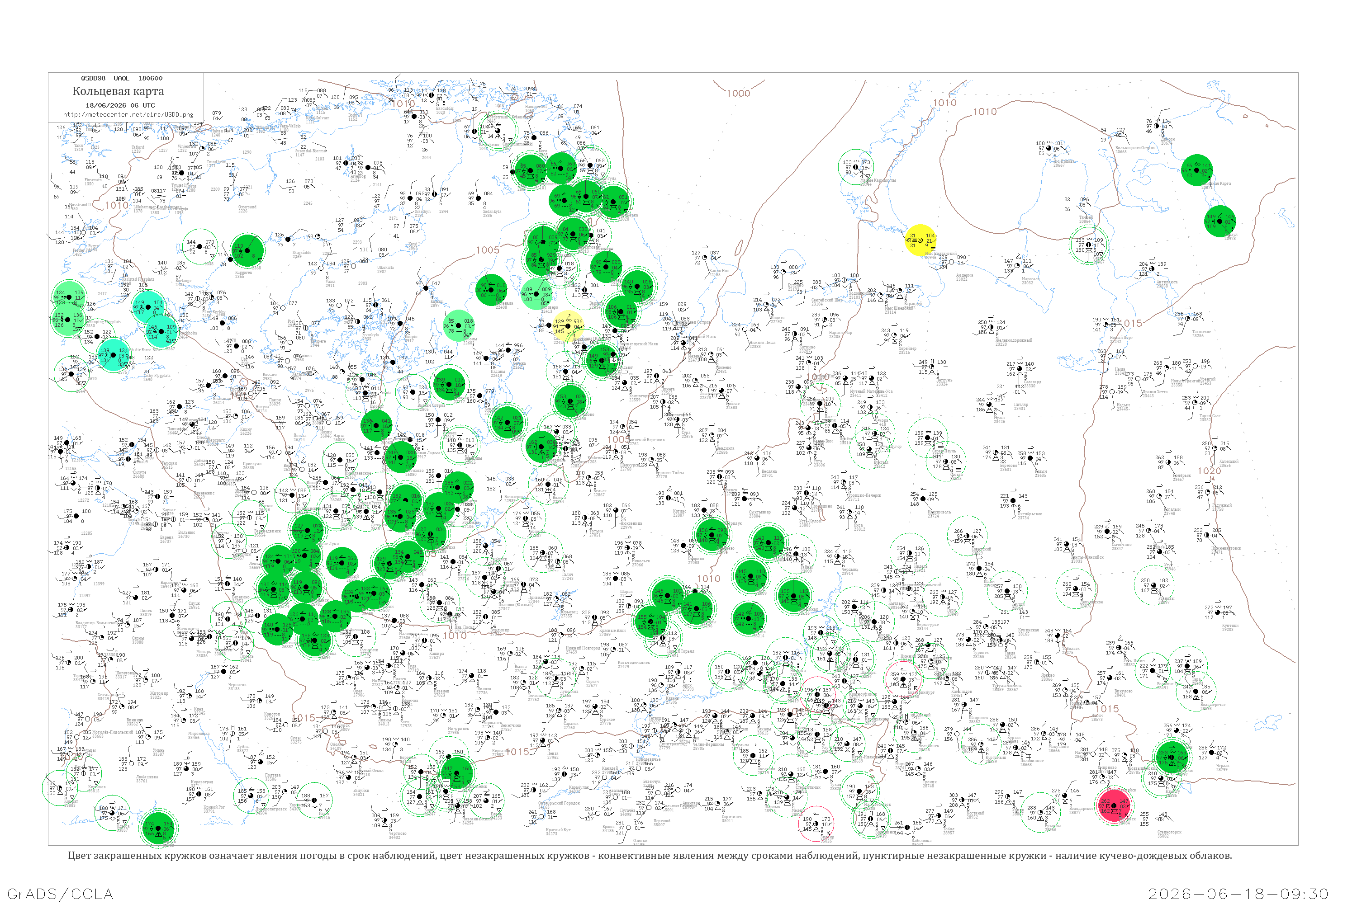Click the Володарское station filled cloud circle
This screenshot has width=1357, height=904.
[1065, 796]
